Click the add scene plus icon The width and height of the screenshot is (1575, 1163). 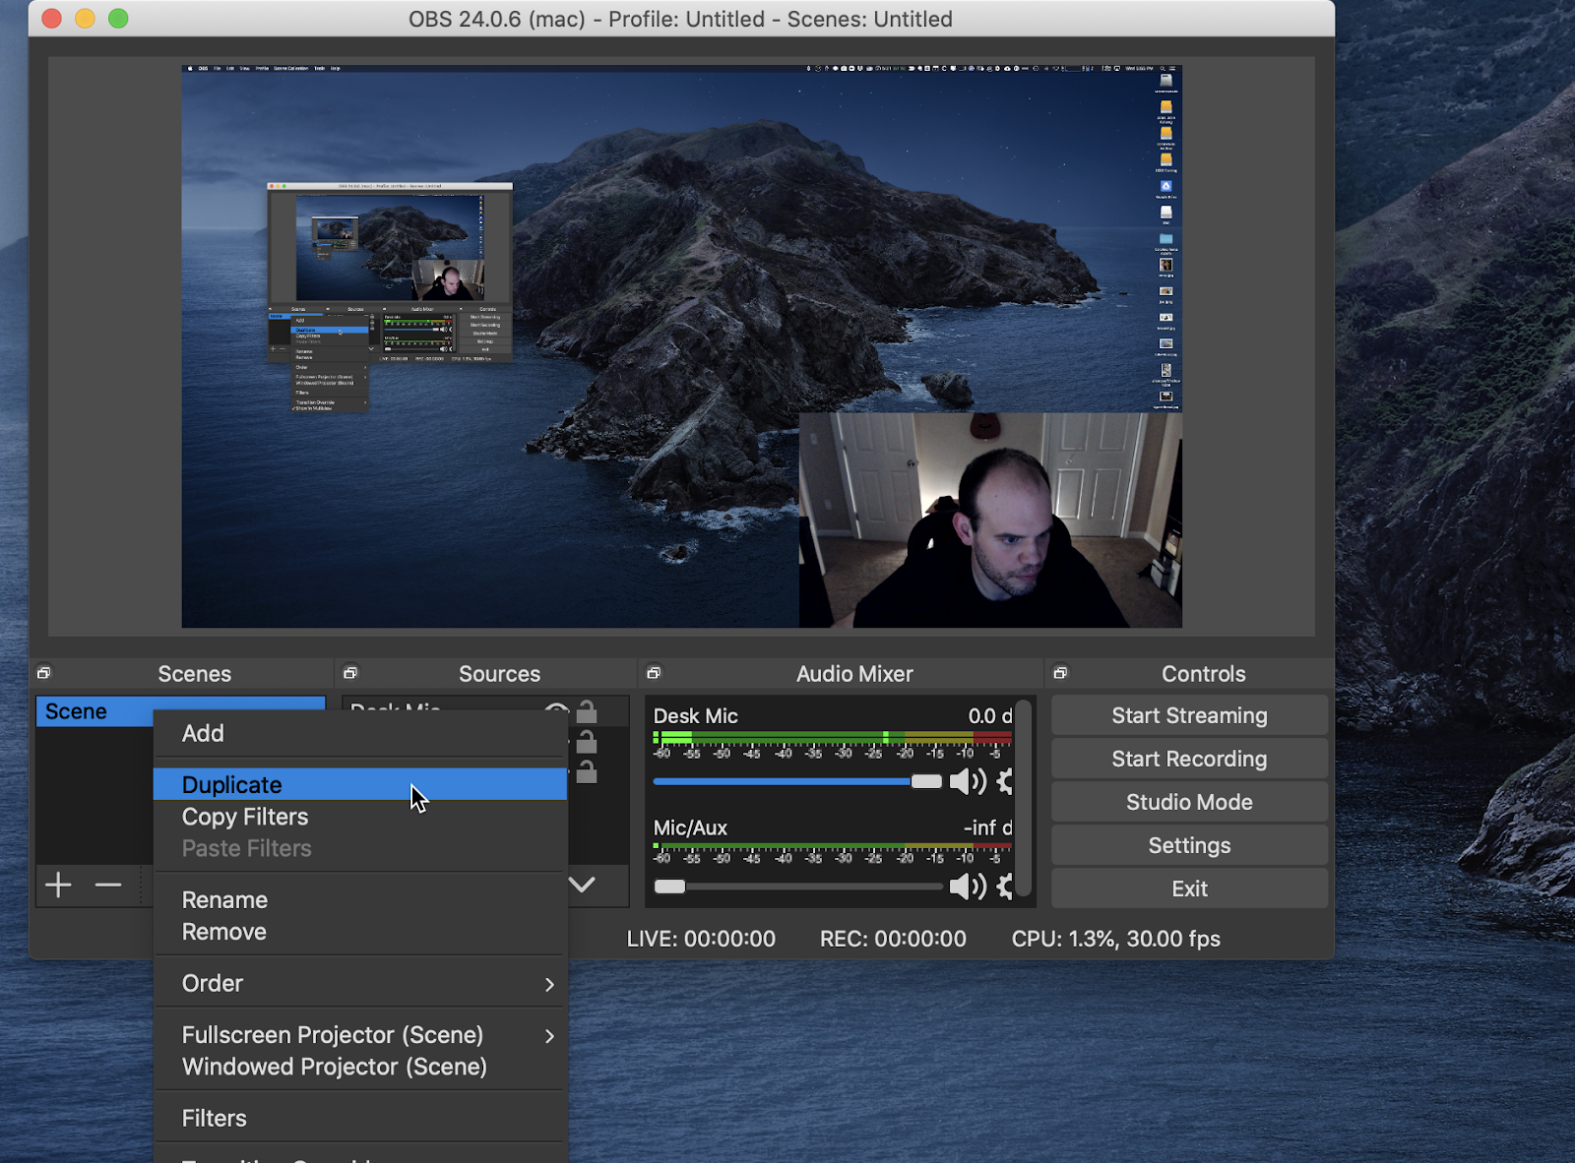(58, 886)
